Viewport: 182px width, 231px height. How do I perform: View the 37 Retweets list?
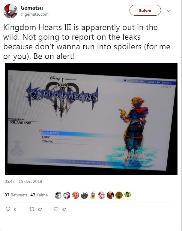[x=16, y=195]
